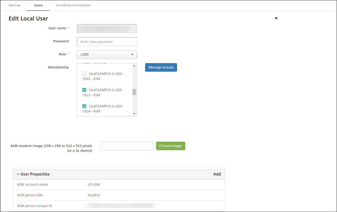Select the ASM account name row
This screenshot has width=337, height=212.
(119, 185)
